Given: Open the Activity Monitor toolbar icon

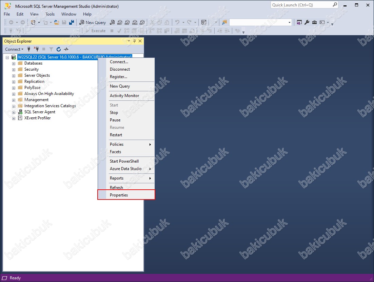Looking at the screenshot, I should (x=204, y=22).
